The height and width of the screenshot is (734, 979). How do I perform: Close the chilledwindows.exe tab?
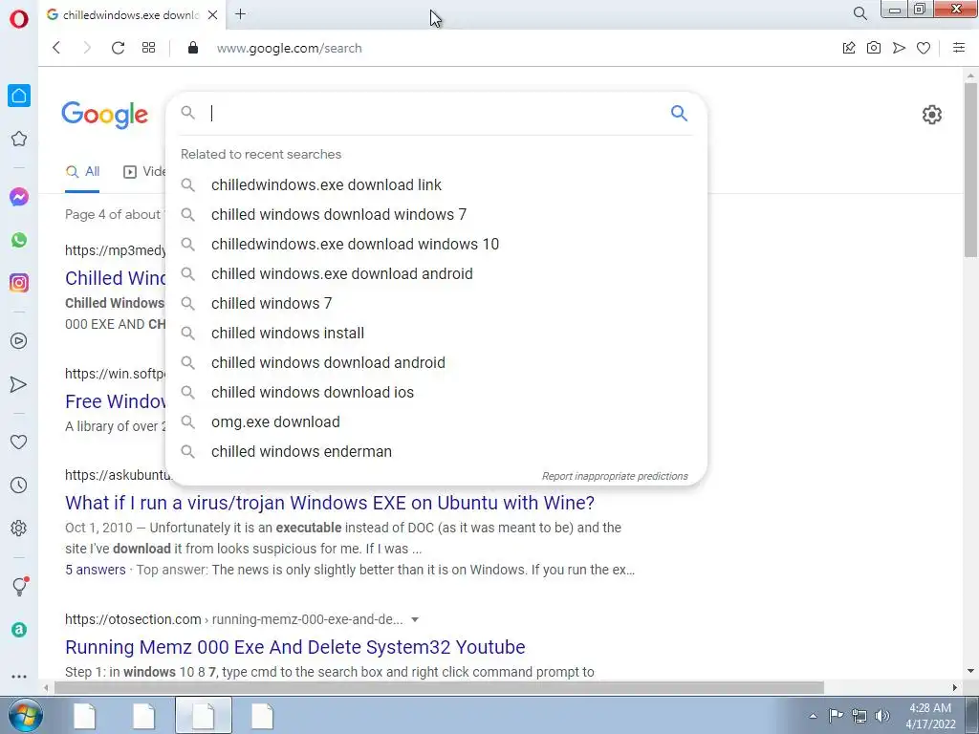click(x=213, y=14)
